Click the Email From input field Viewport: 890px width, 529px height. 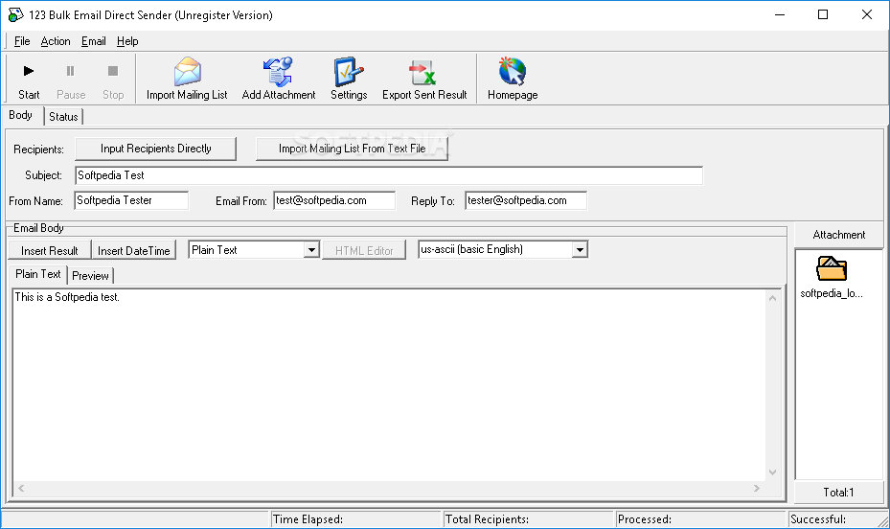point(334,200)
